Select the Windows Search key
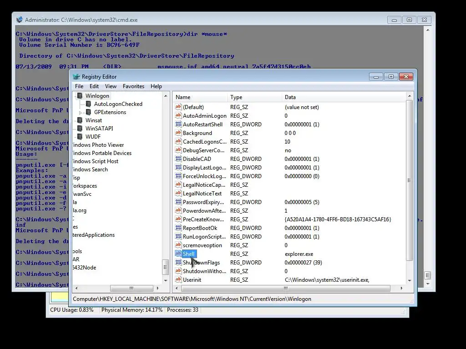 click(x=91, y=170)
